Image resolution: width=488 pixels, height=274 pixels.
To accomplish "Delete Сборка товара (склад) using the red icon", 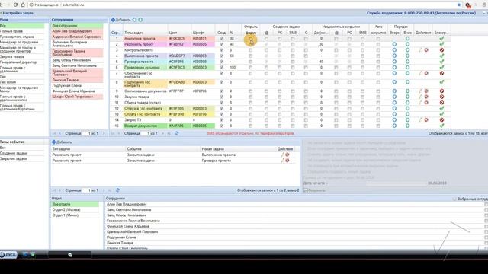I will [x=426, y=103].
